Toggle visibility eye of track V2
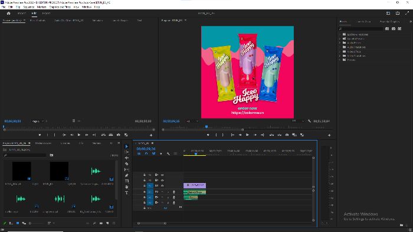This screenshot has width=413, height=232. [x=162, y=180]
